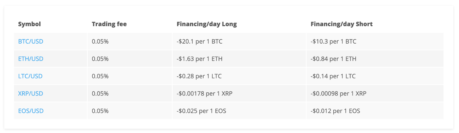The height and width of the screenshot is (133, 459).
Task: Click the -$10.3 per 1 BTC cell
Action: pos(333,41)
